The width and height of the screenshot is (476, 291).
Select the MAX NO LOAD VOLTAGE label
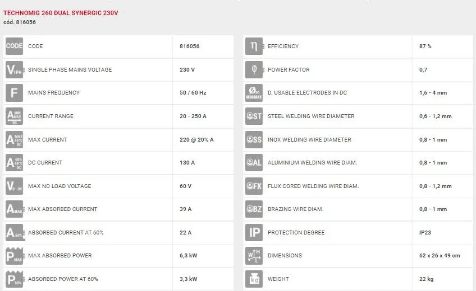pos(59,186)
